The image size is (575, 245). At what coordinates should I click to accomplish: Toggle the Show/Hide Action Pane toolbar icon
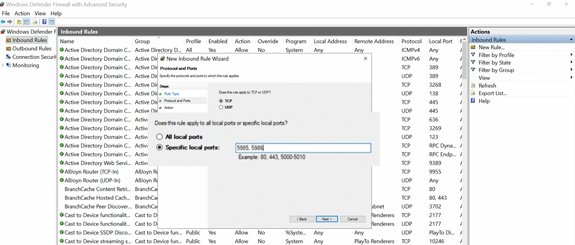tap(52, 22)
